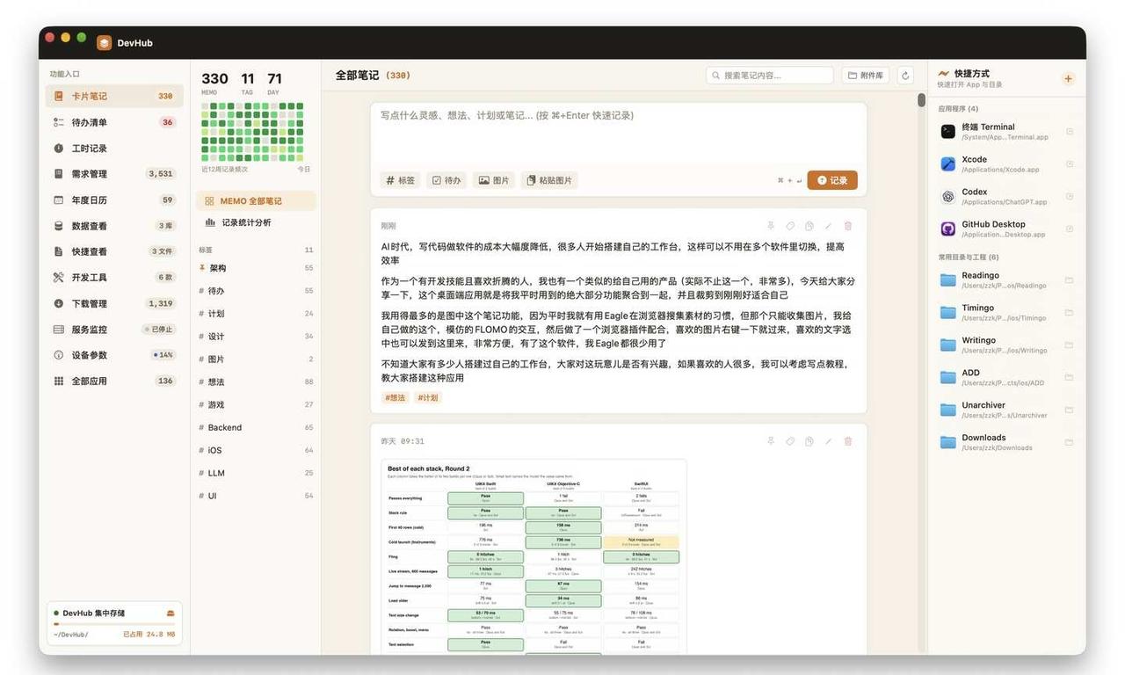Click the folder icon at the end of the Readingo row
The image size is (1125, 675).
pos(1070,280)
